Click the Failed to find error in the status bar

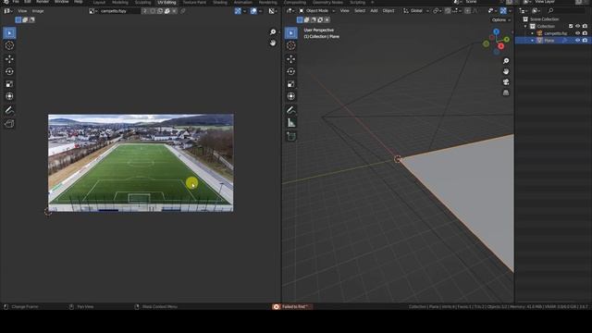[x=292, y=306]
